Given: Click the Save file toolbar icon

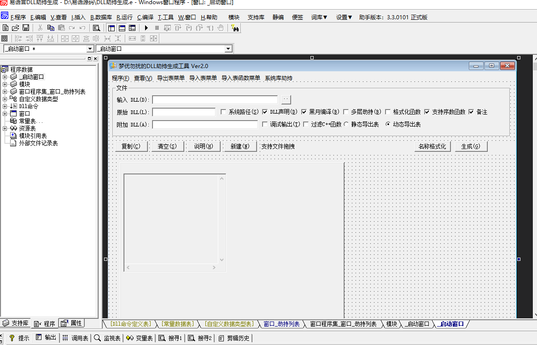Looking at the screenshot, I should [26, 28].
